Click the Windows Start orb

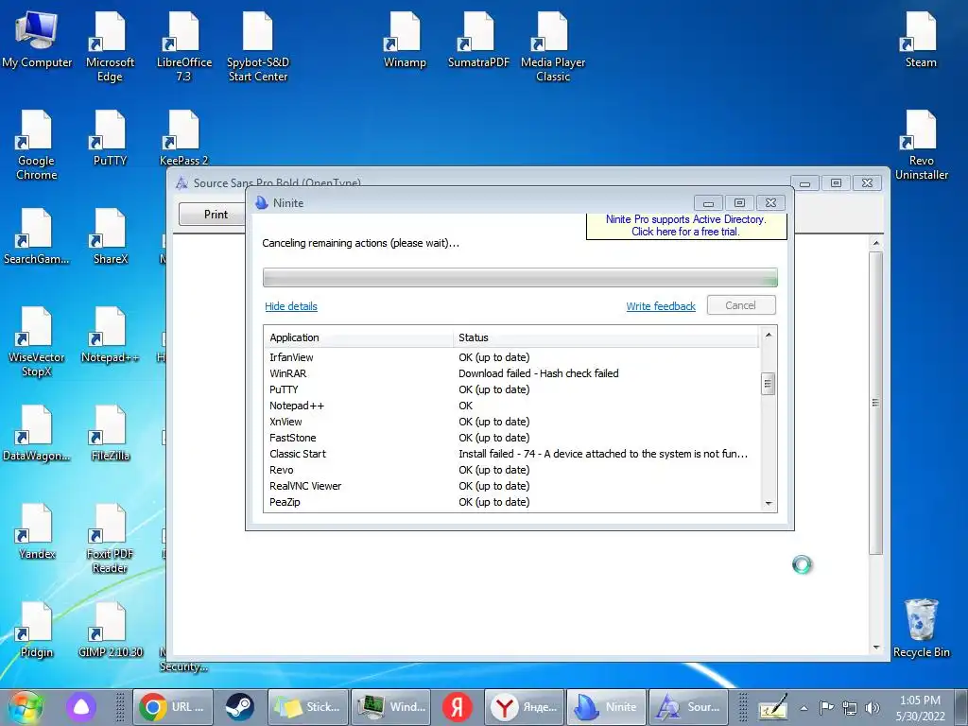point(26,707)
